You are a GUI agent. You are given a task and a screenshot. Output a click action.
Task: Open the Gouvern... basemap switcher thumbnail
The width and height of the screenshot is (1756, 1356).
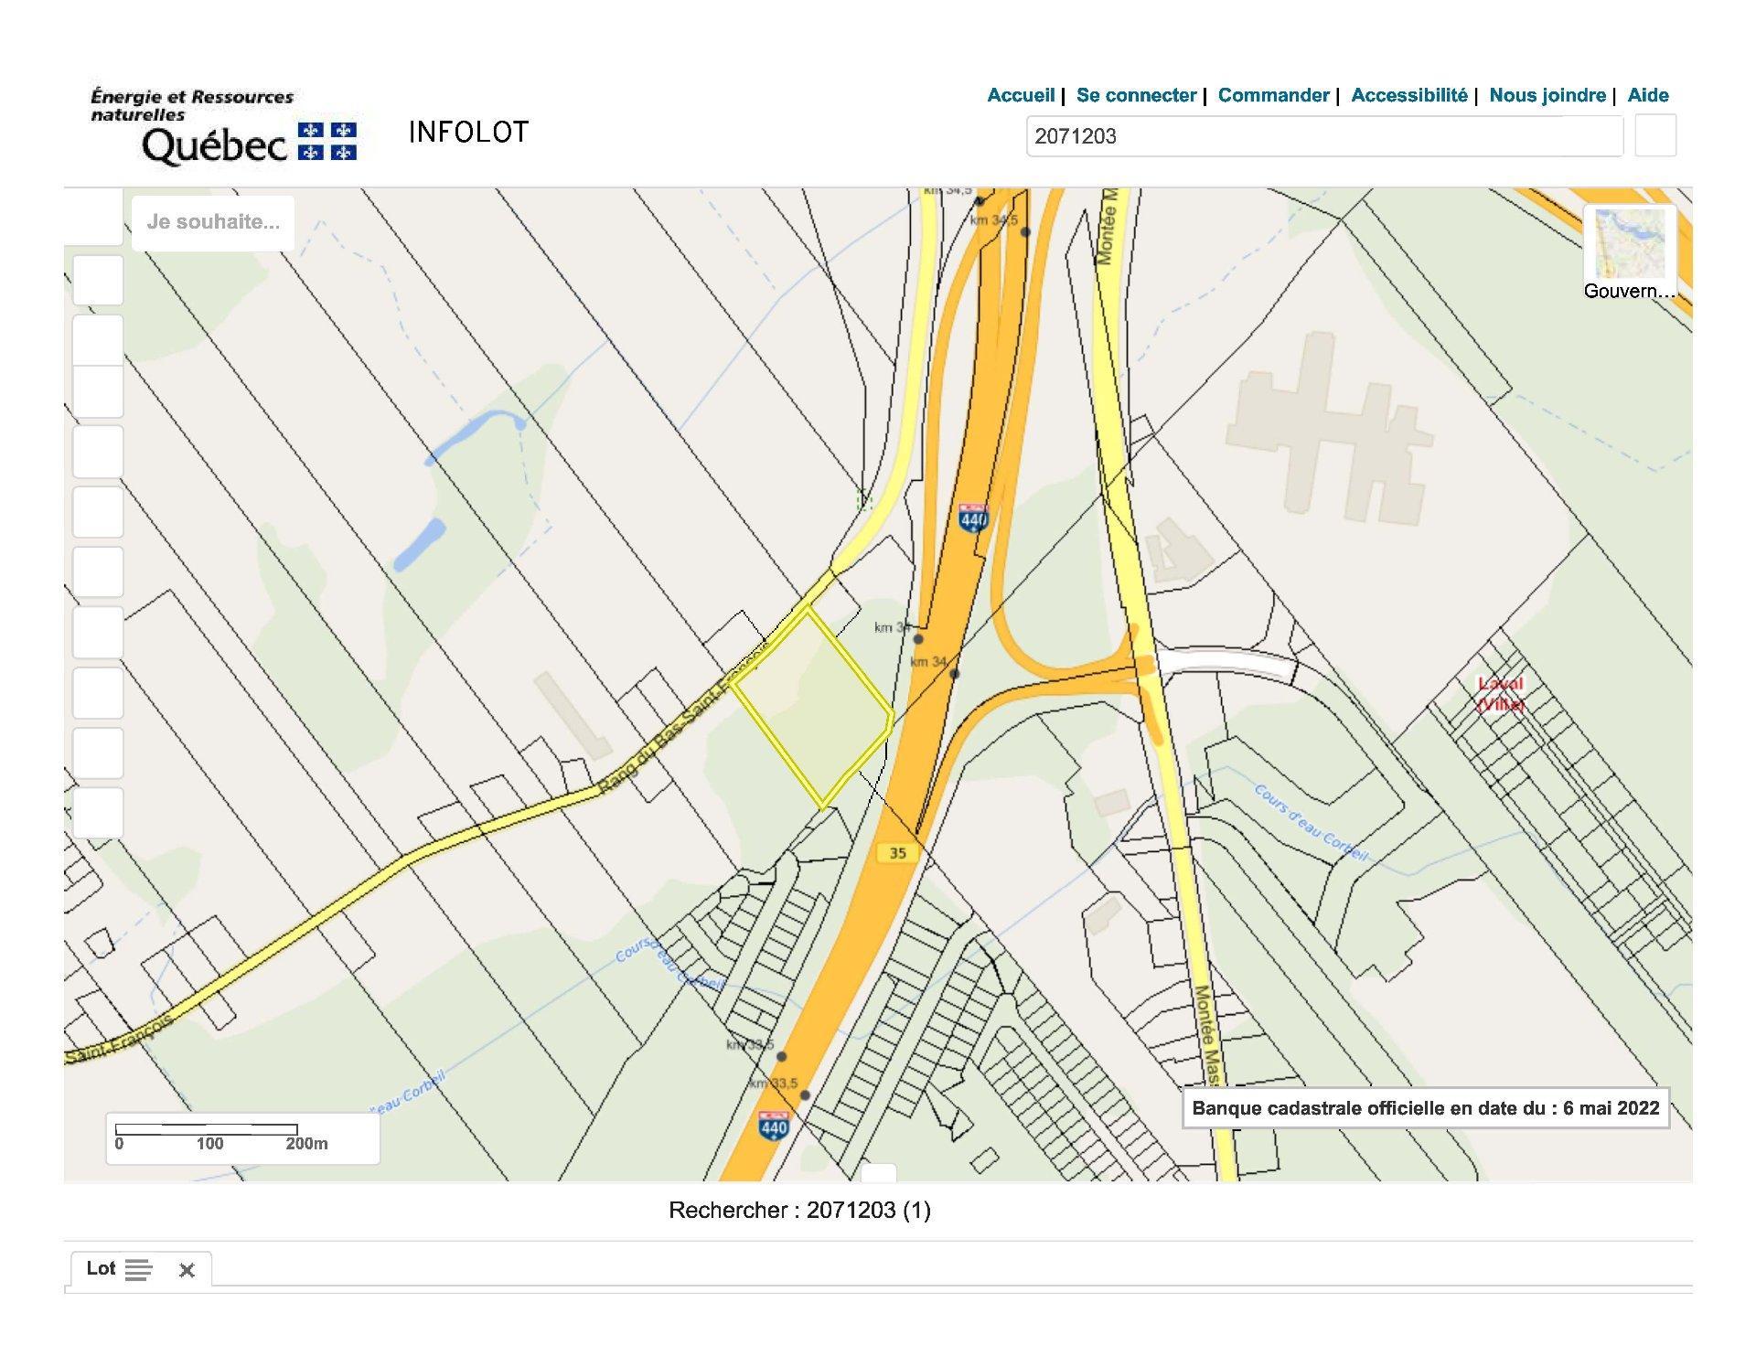pos(1629,243)
